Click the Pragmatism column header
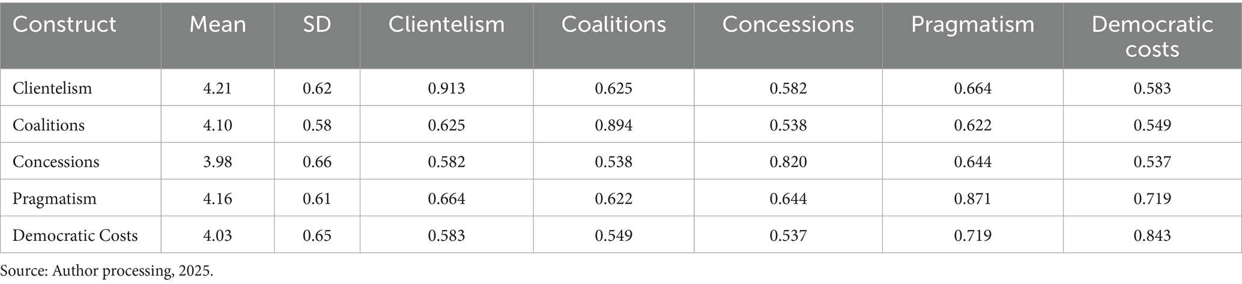Image resolution: width=1242 pixels, height=284 pixels. coord(972,25)
